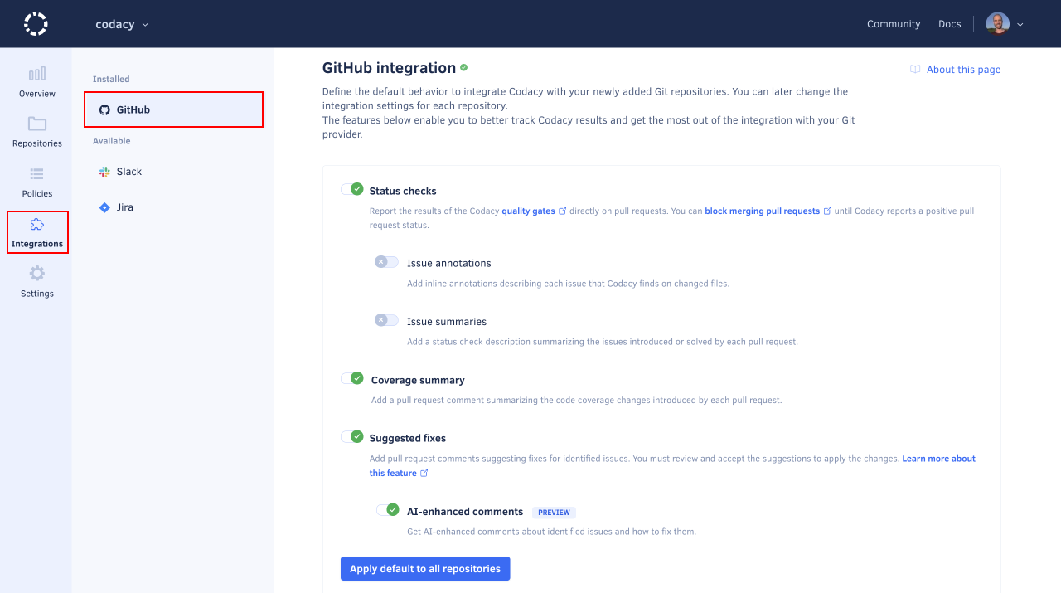
Task: Open Integrations in the sidebar
Action: (x=37, y=232)
